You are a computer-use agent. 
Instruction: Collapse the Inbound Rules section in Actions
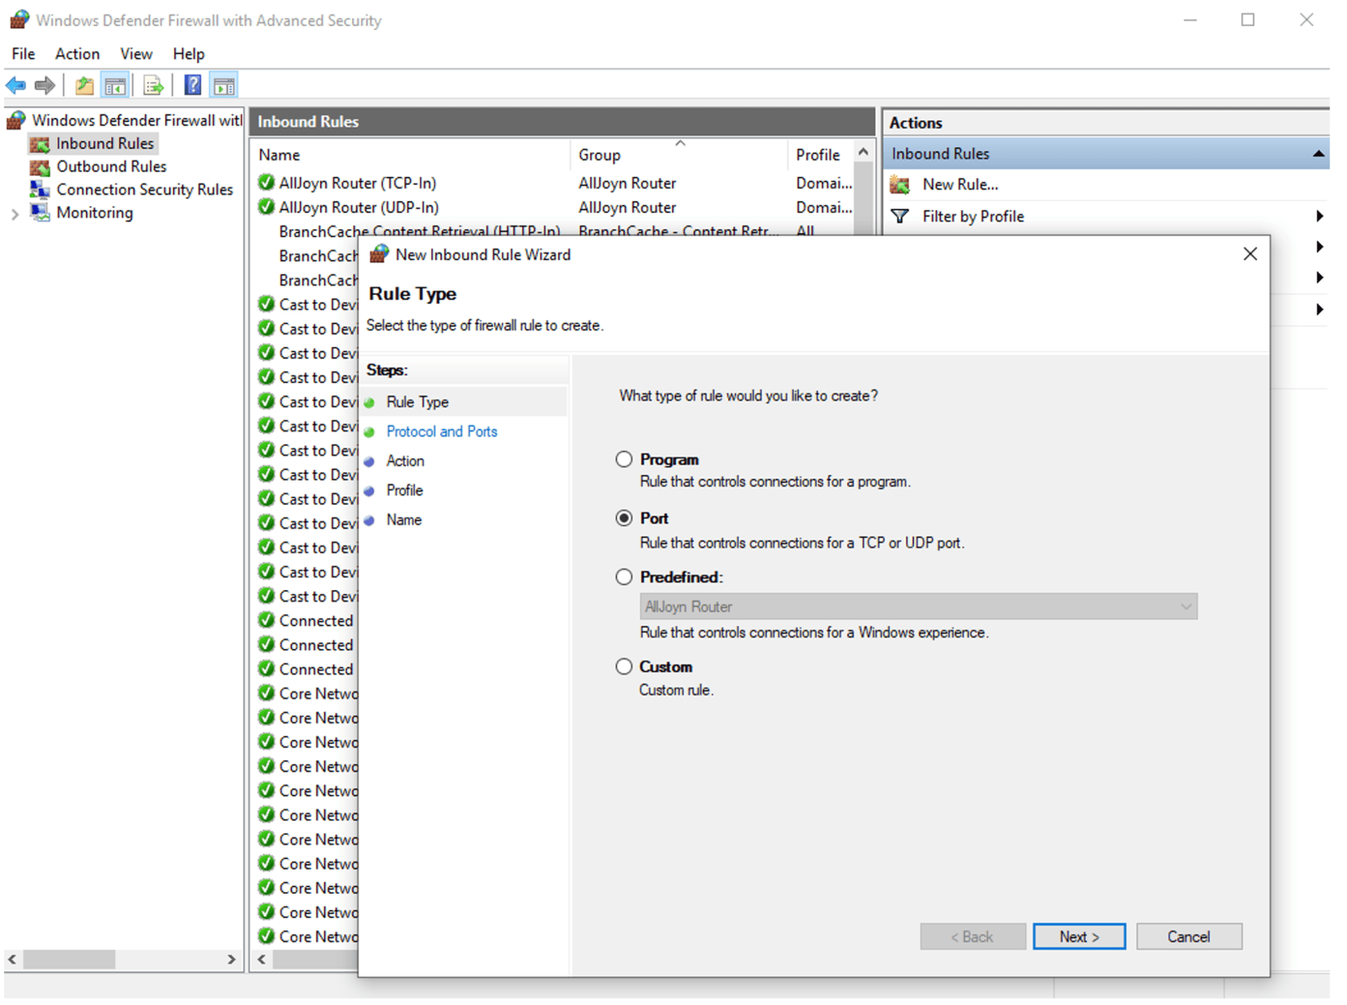click(1318, 154)
